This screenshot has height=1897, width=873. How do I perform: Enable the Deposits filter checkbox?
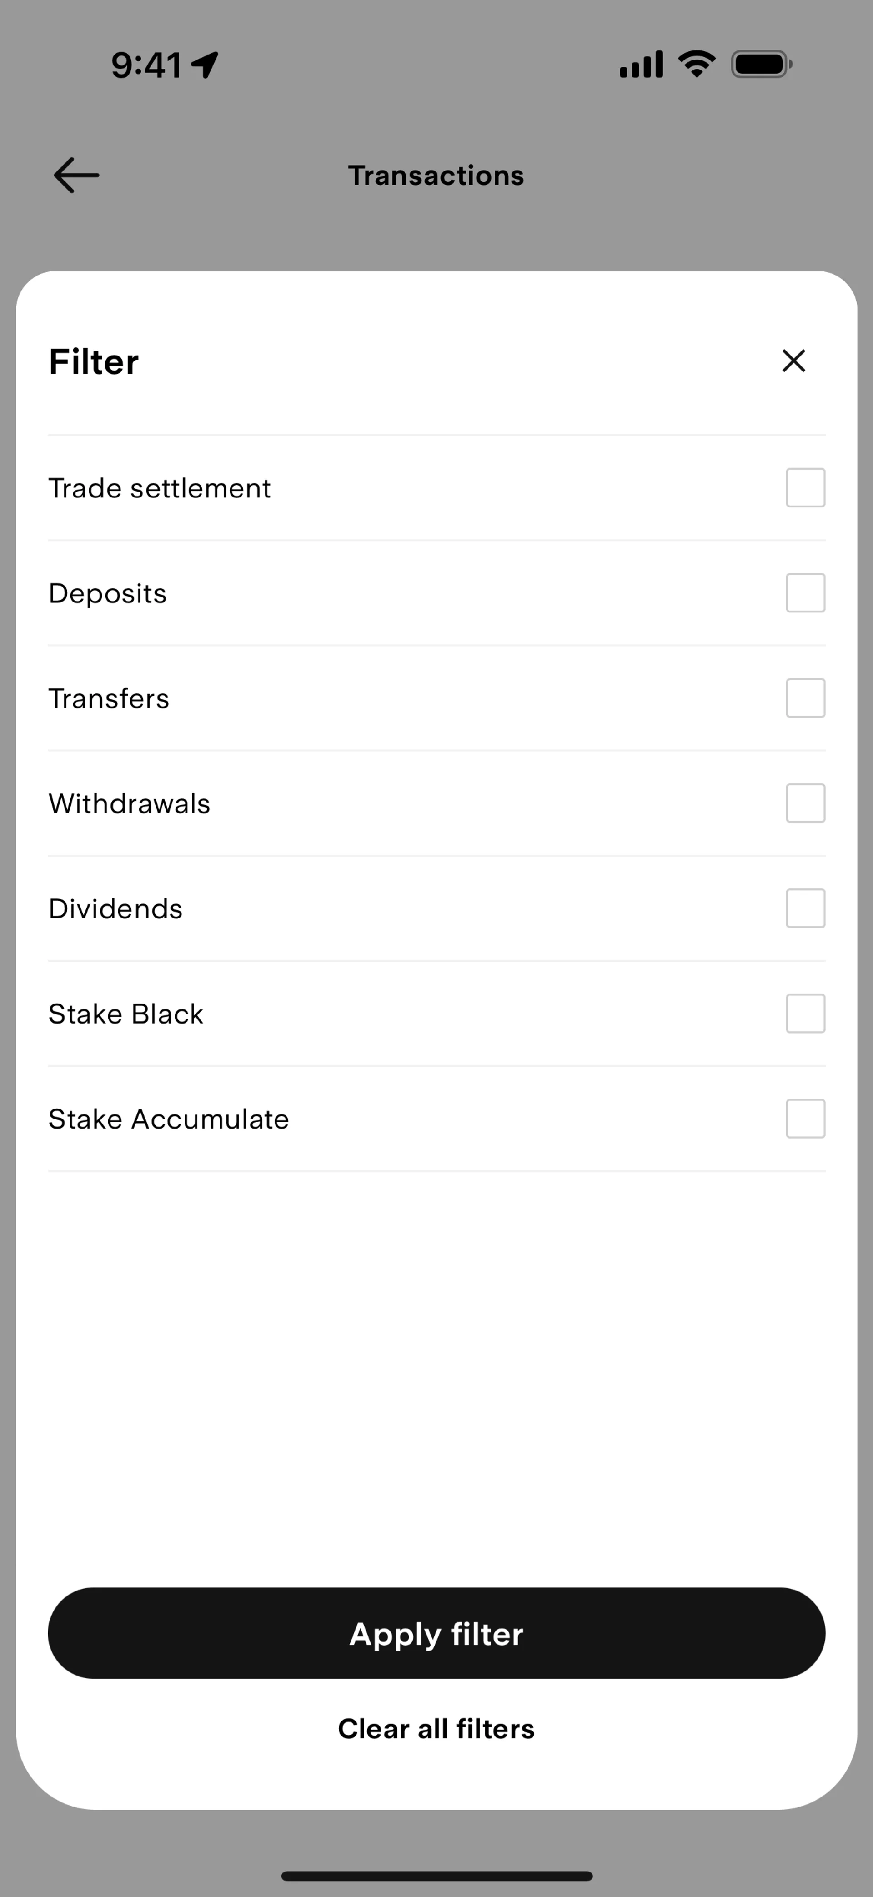pyautogui.click(x=805, y=593)
